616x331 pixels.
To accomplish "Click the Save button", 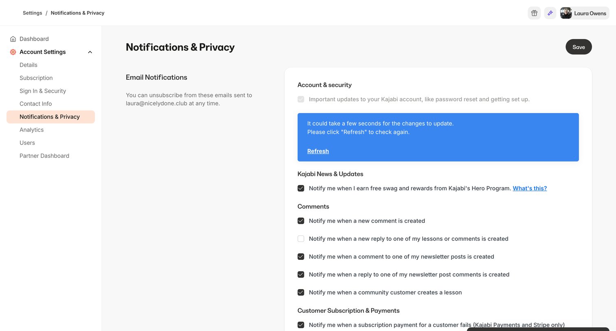I will pos(579,47).
